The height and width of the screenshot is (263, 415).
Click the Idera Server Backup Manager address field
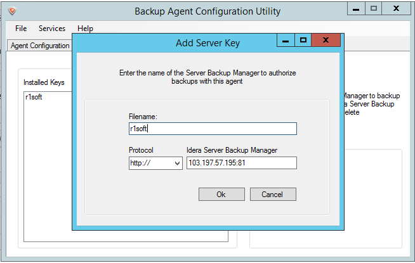point(241,163)
